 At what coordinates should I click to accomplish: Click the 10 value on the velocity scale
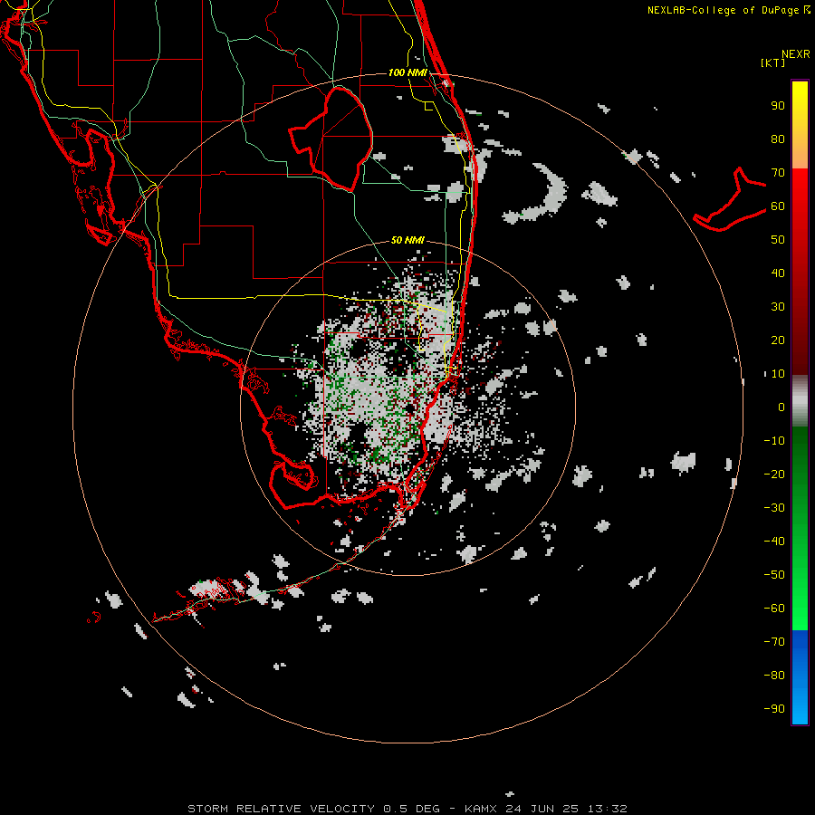pos(778,374)
